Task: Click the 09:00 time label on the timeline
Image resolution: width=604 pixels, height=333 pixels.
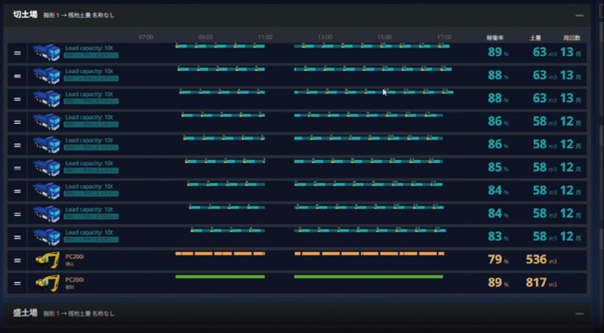Action: click(205, 38)
